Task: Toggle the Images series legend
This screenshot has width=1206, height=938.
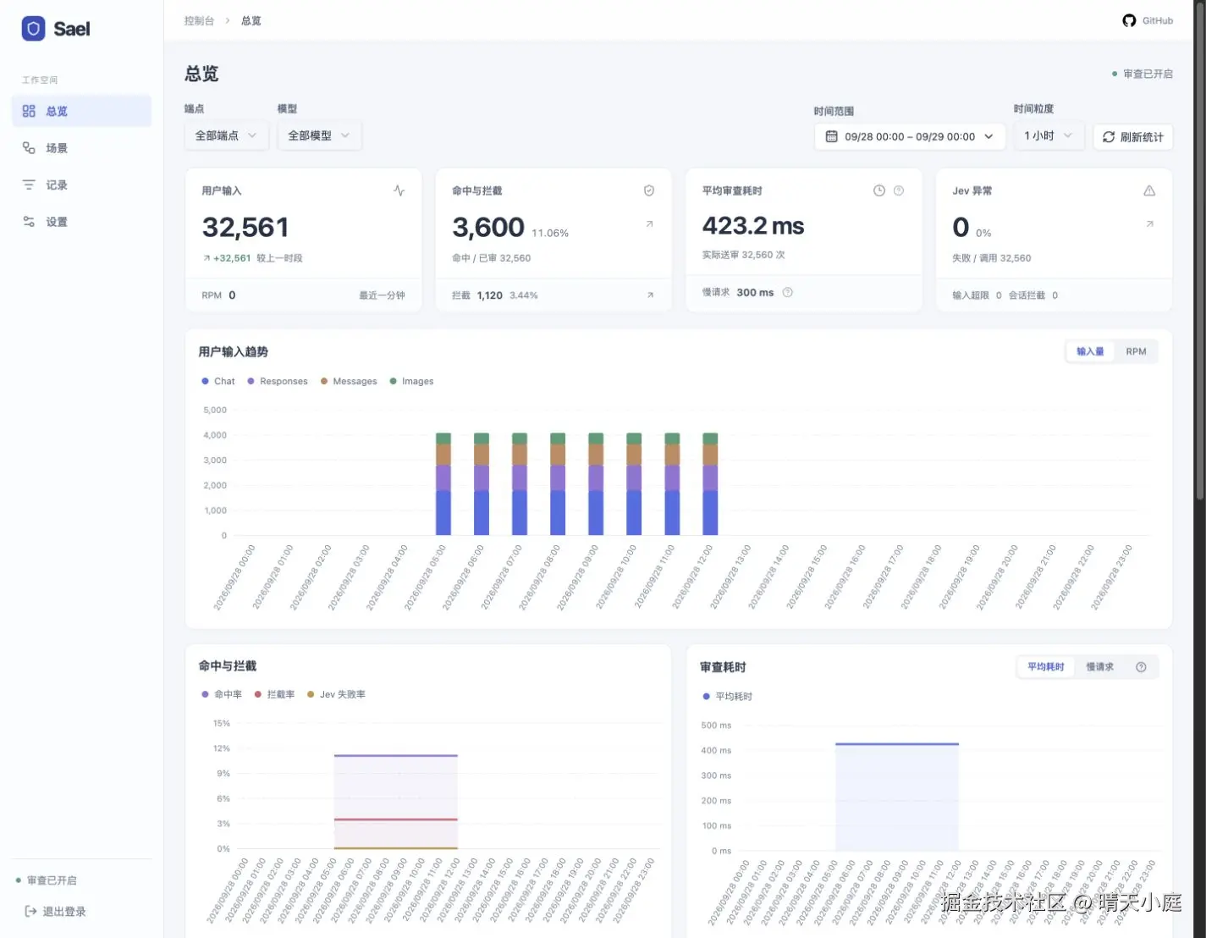Action: click(411, 382)
